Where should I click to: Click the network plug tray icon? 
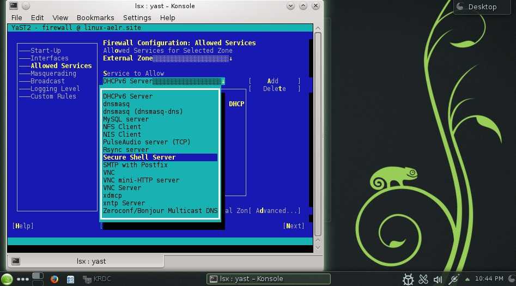point(453,279)
